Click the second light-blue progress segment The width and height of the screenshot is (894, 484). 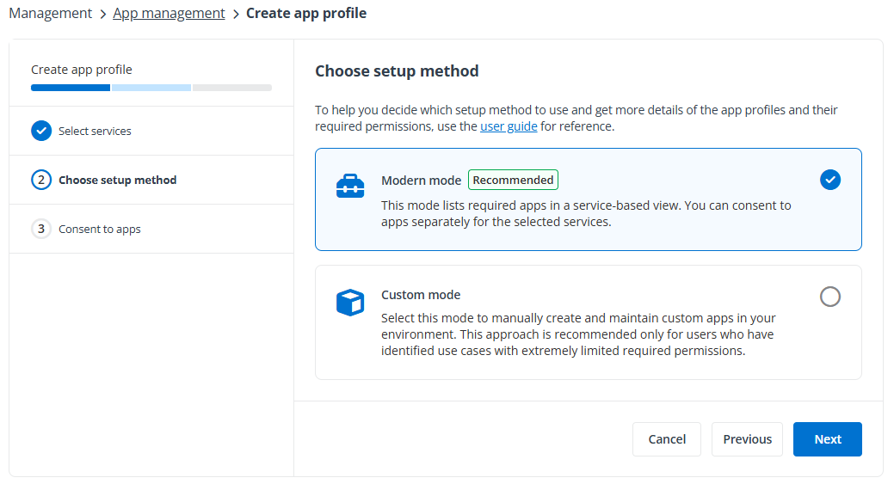tap(151, 88)
